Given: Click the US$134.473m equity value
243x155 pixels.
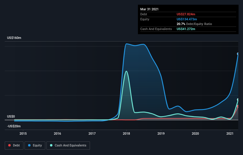Looking at the screenshot, I should pos(187,19).
